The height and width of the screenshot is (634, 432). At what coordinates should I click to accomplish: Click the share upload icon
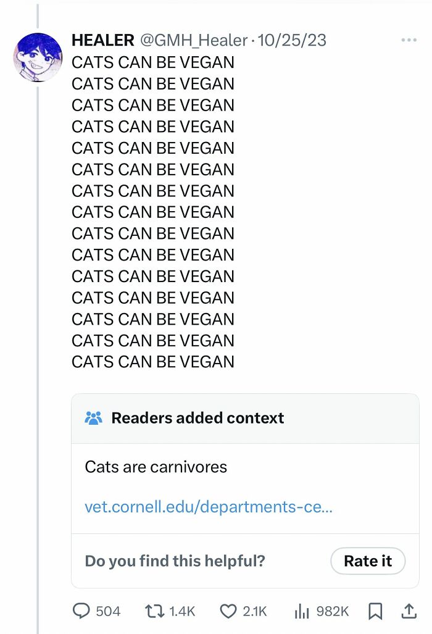pos(409,611)
